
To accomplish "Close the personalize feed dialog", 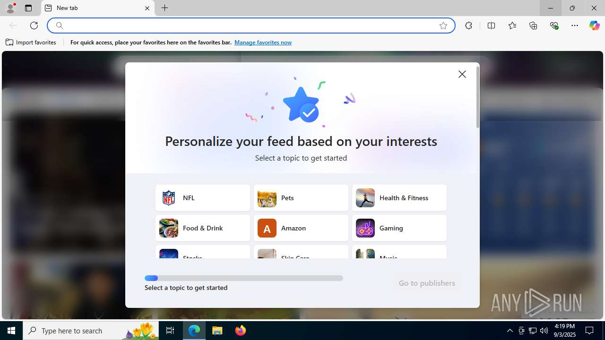I will tap(462, 74).
